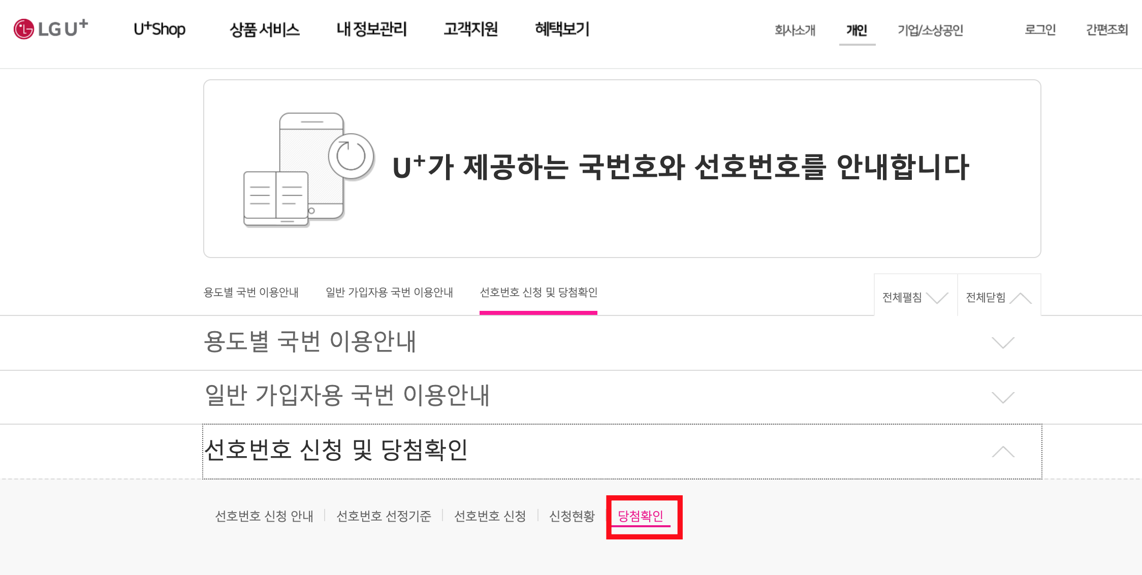Select the 신청현황 sub-tab
This screenshot has height=575, width=1142.
[x=572, y=516]
